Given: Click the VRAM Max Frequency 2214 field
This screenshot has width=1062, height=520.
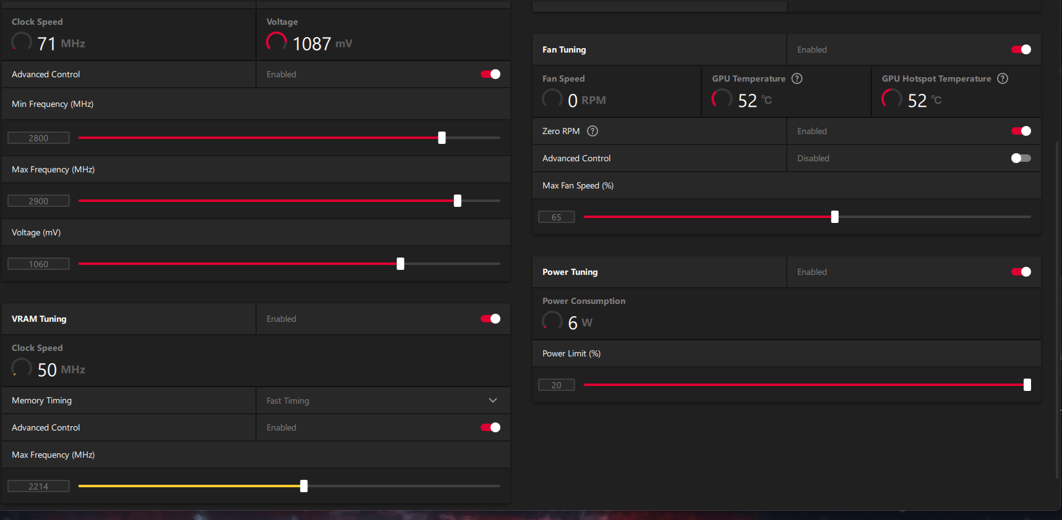Looking at the screenshot, I should [38, 487].
